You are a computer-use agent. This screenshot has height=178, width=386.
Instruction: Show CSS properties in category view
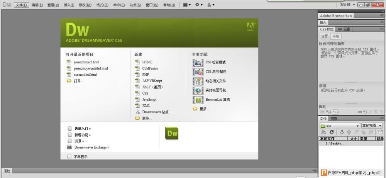pyautogui.click(x=322, y=112)
